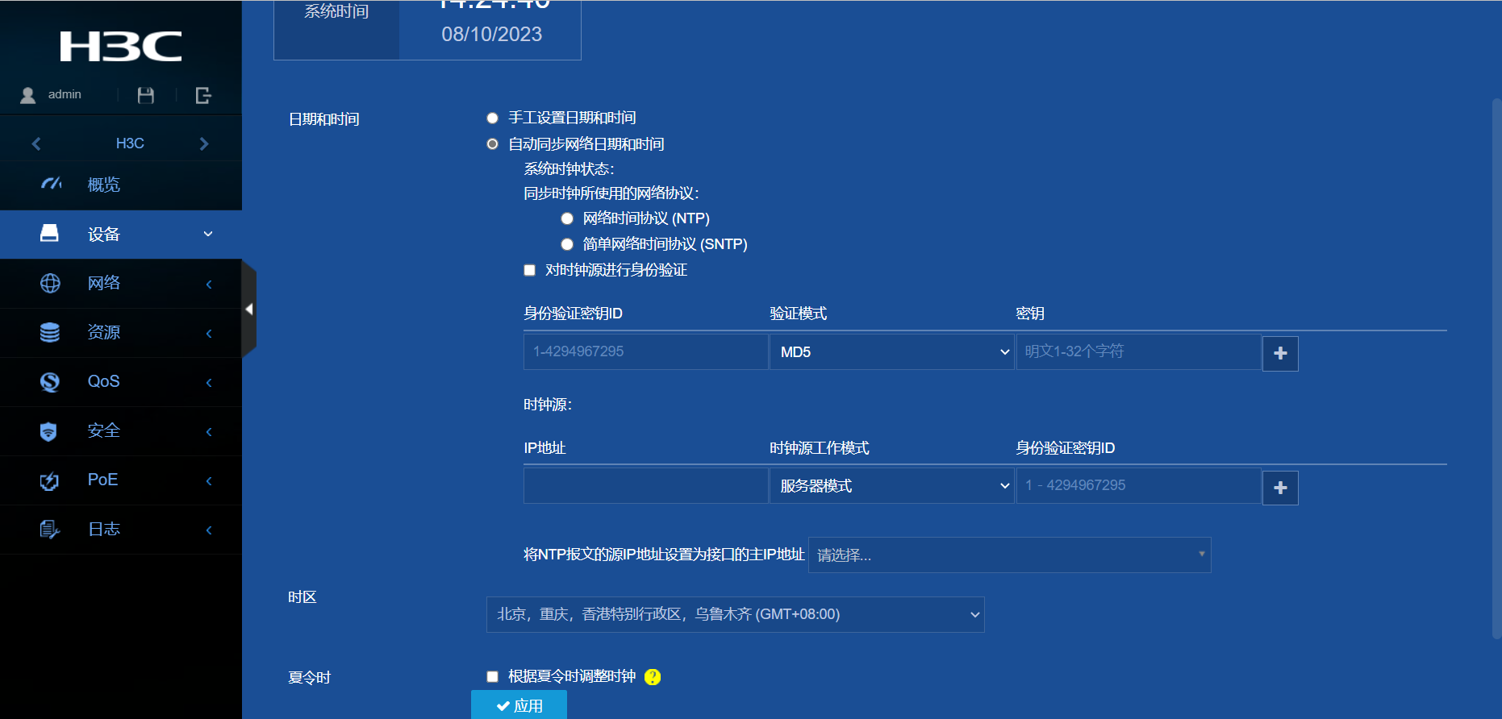The image size is (1502, 719).
Task: Collapse sidebar with the triangle handle
Action: click(x=249, y=309)
